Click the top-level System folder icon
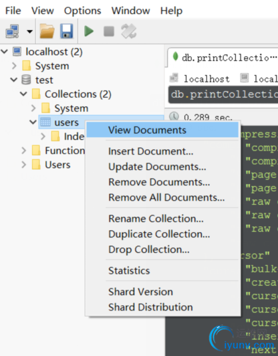Image resolution: width=278 pixels, height=356 pixels. click(27, 66)
